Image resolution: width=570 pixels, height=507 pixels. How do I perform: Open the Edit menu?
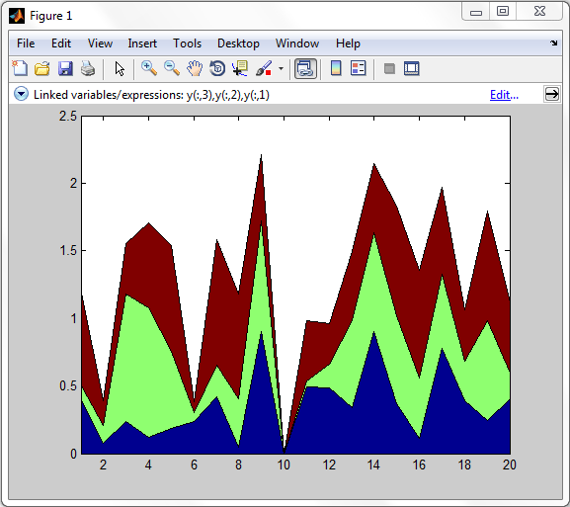(61, 43)
